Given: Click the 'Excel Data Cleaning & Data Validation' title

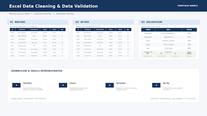Looking at the screenshot, I should pyautogui.click(x=54, y=6).
